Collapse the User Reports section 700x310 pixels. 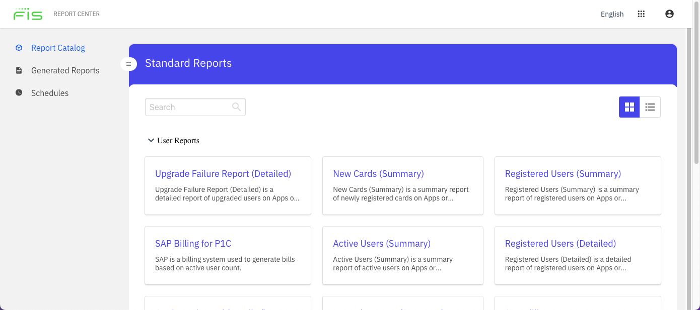click(x=151, y=140)
